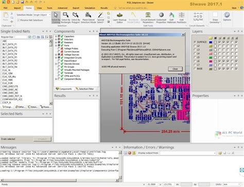Switch to the Import ribbon tab
This screenshot has height=187, width=244.
tap(17, 8)
